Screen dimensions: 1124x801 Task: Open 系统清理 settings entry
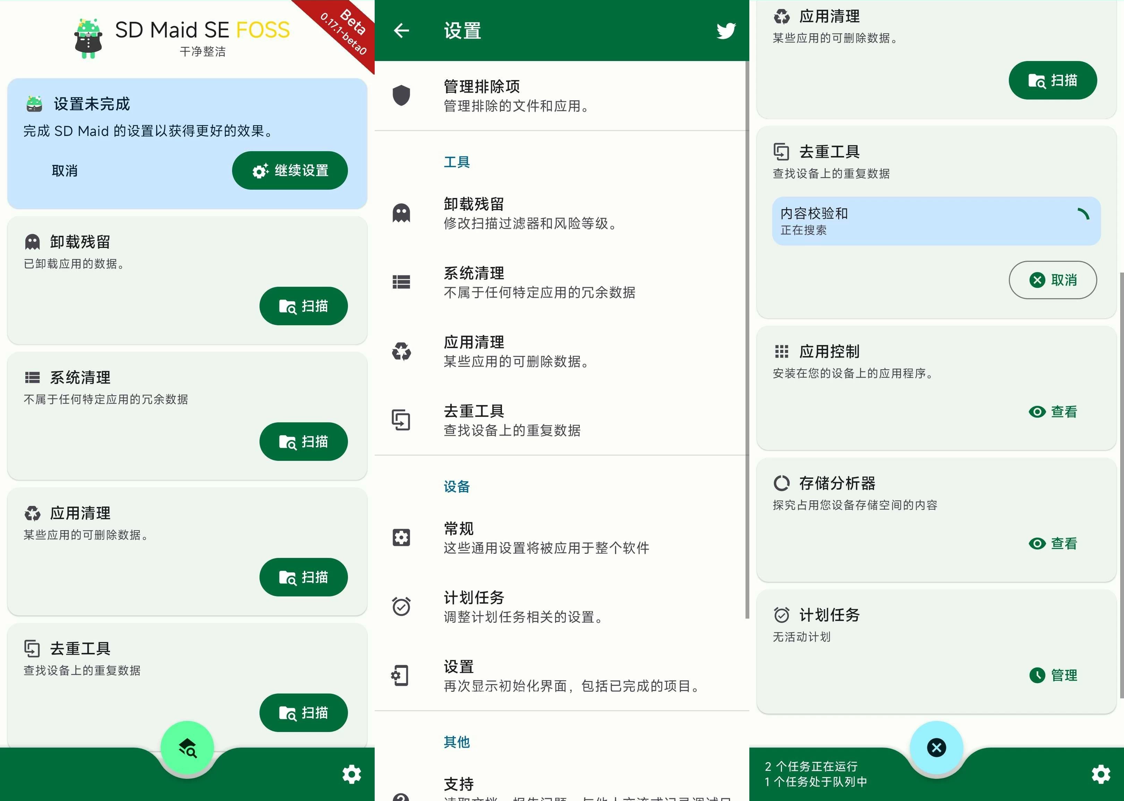[561, 282]
